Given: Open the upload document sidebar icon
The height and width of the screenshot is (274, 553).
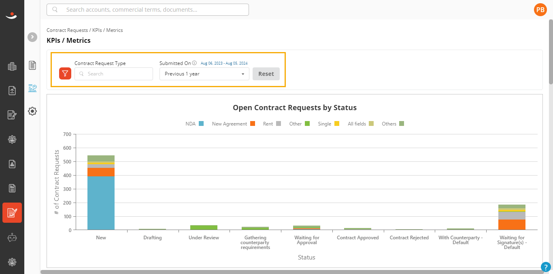Looking at the screenshot, I should [12, 91].
